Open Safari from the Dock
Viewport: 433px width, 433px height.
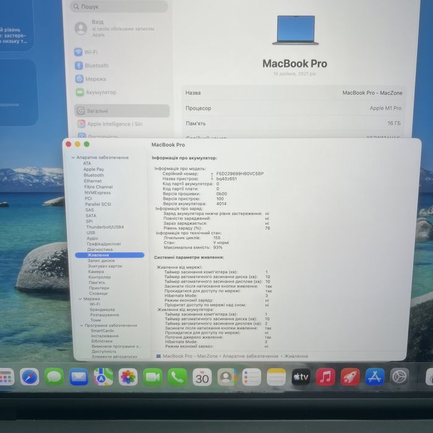point(30,377)
